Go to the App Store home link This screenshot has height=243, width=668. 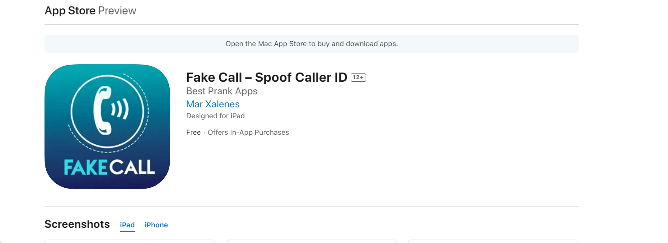(x=70, y=11)
